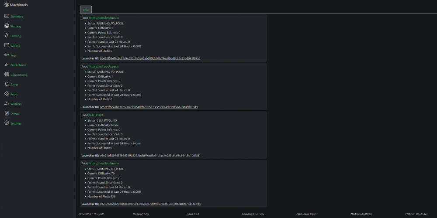Click the Alerts bell icon
Viewport: 437px width, 218px height.
pyautogui.click(x=7, y=84)
